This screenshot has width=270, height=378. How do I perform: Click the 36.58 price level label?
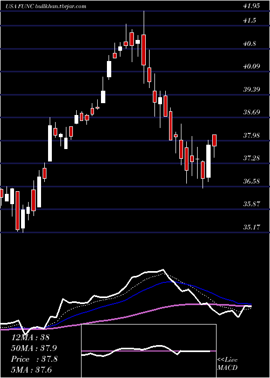coord(252,181)
